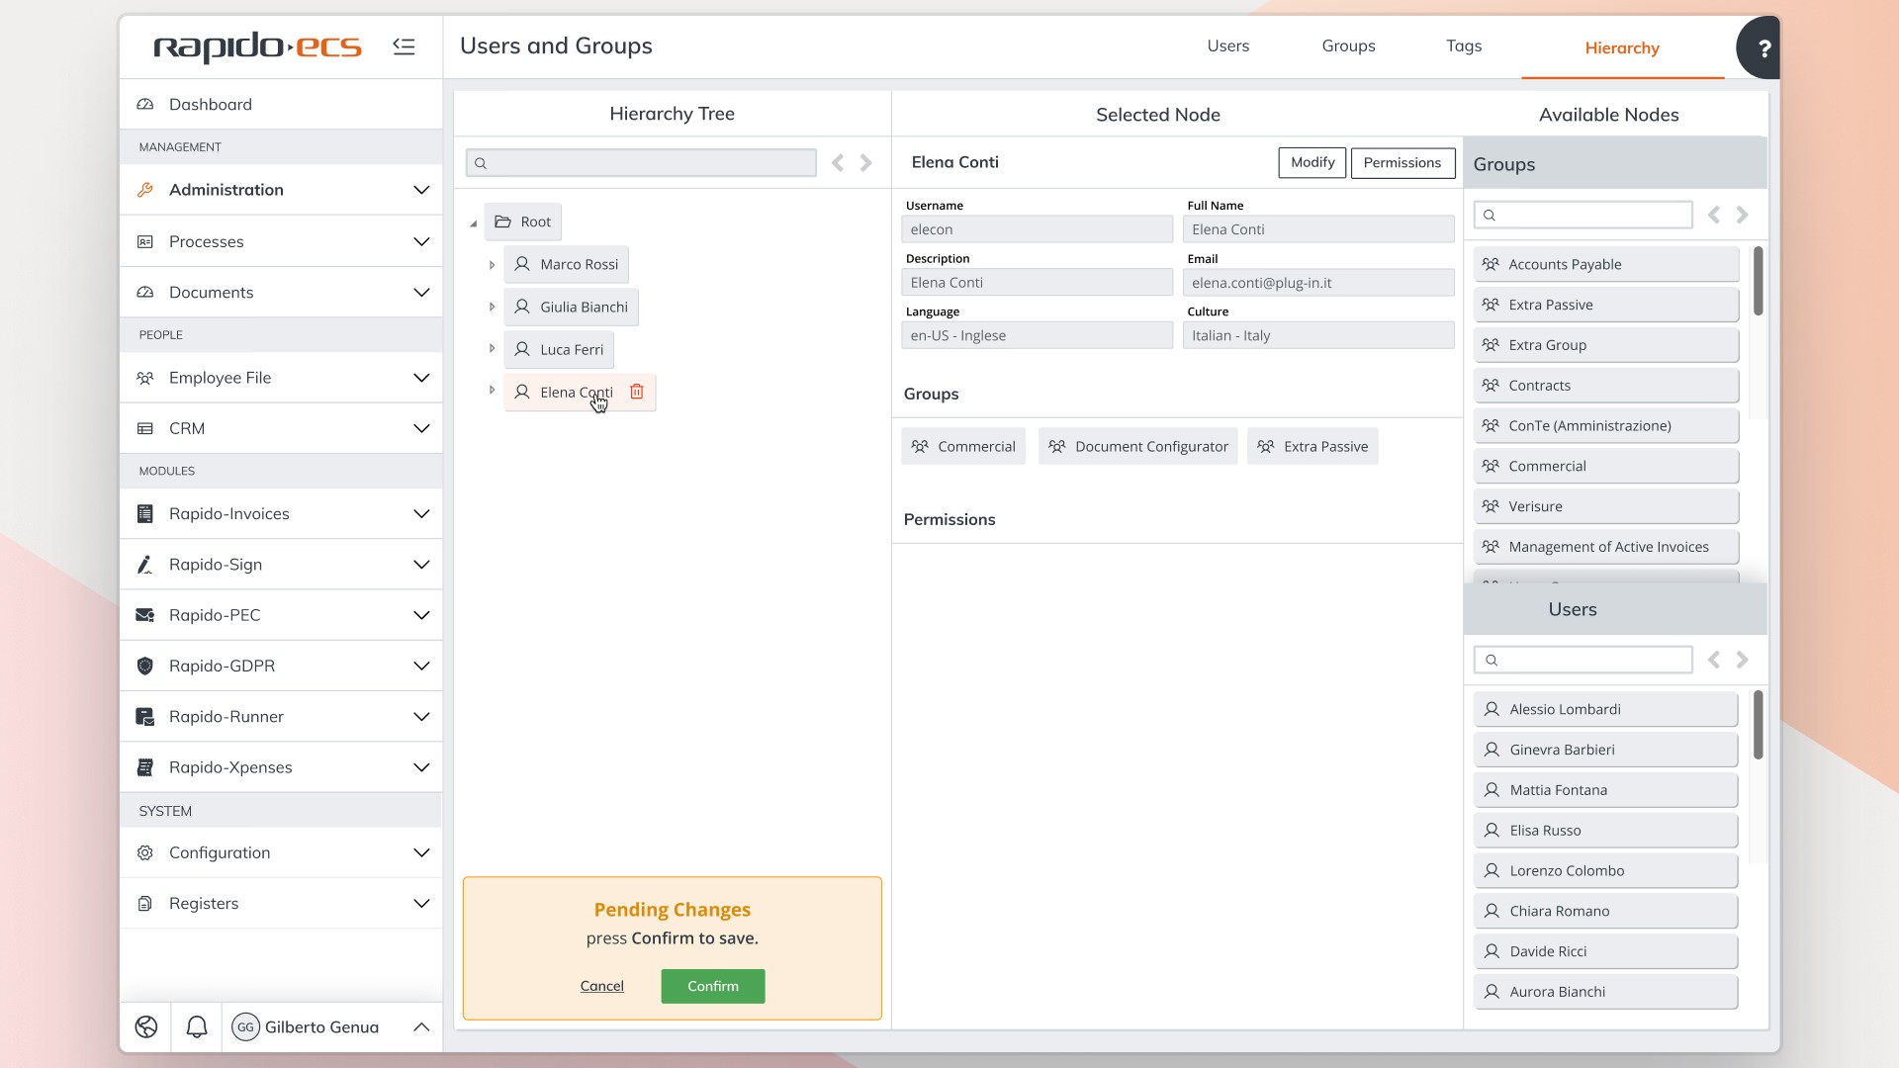Expand the Marco Rossi tree node
This screenshot has height=1068, width=1899.
(x=492, y=264)
